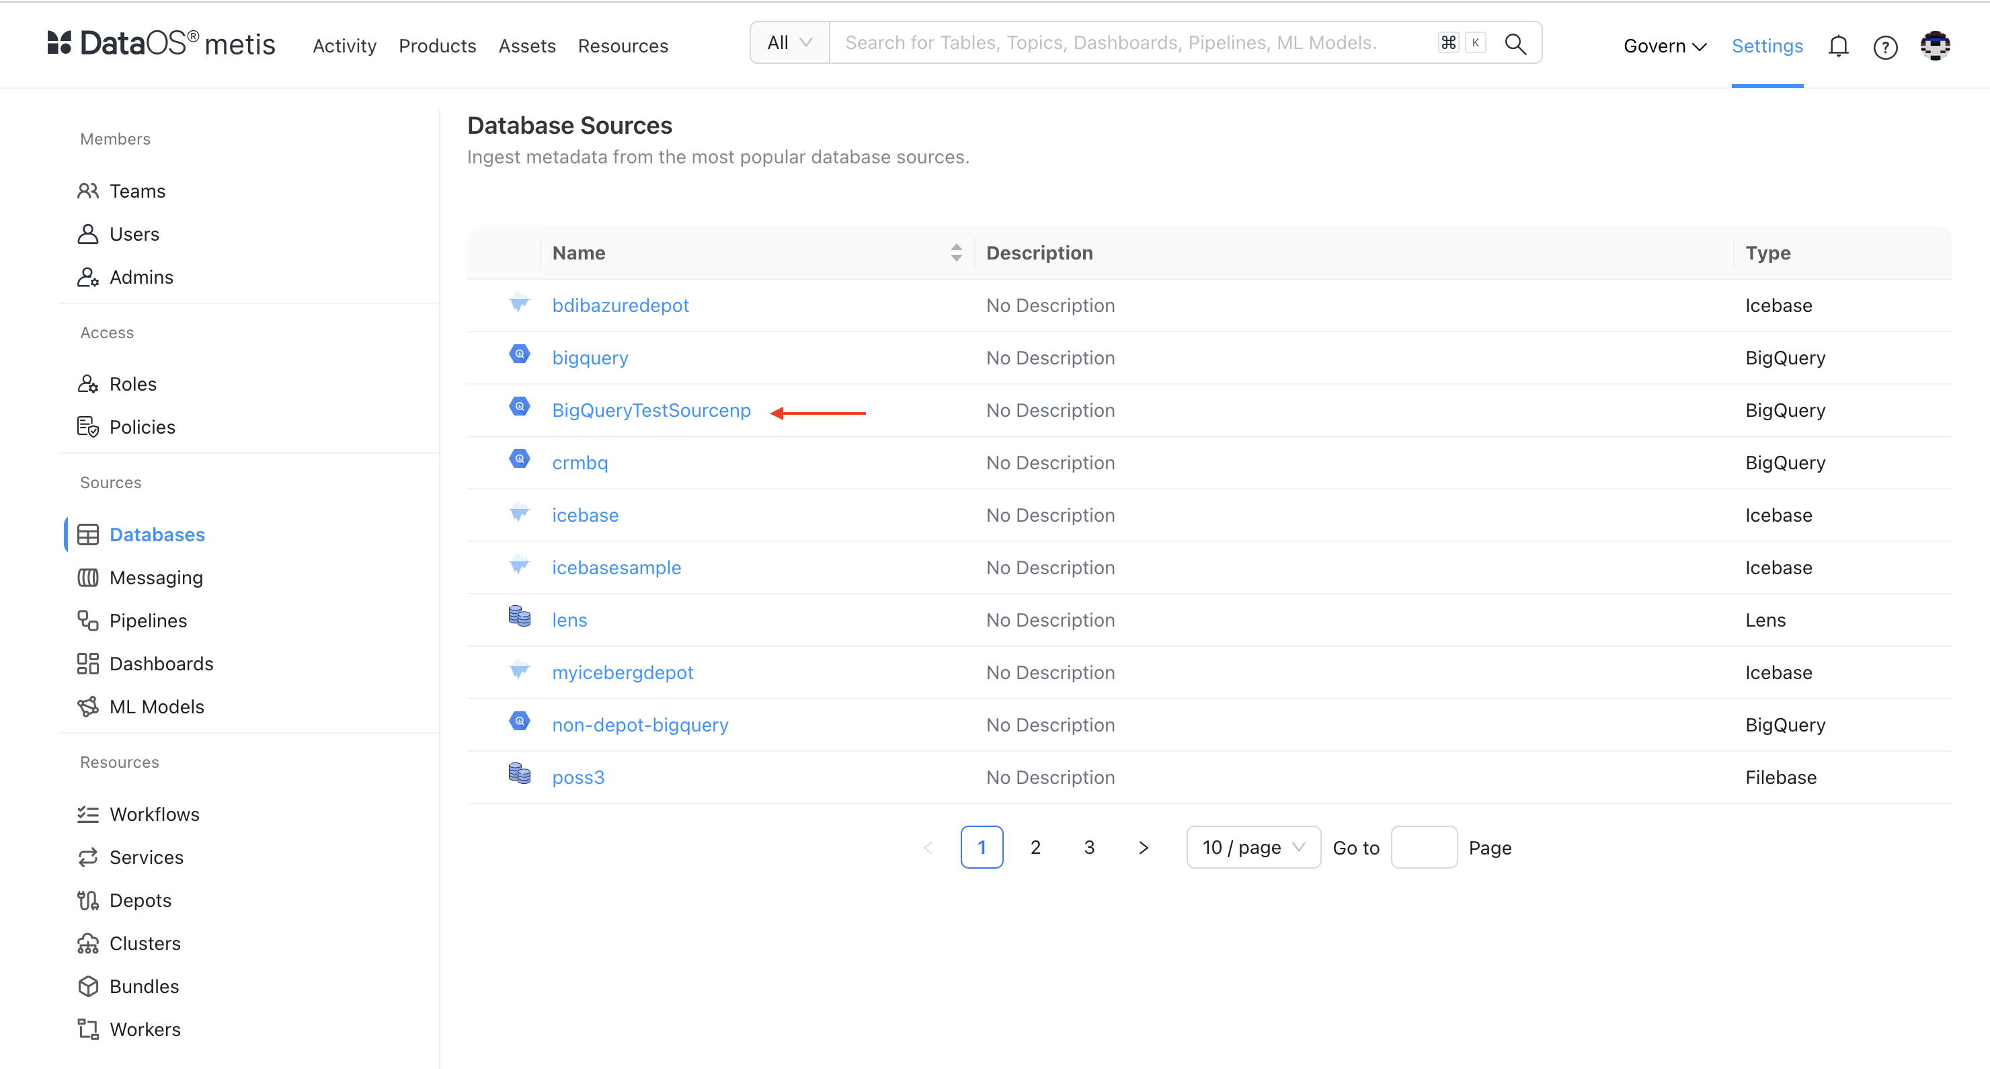Open the All search filter dropdown

(789, 43)
